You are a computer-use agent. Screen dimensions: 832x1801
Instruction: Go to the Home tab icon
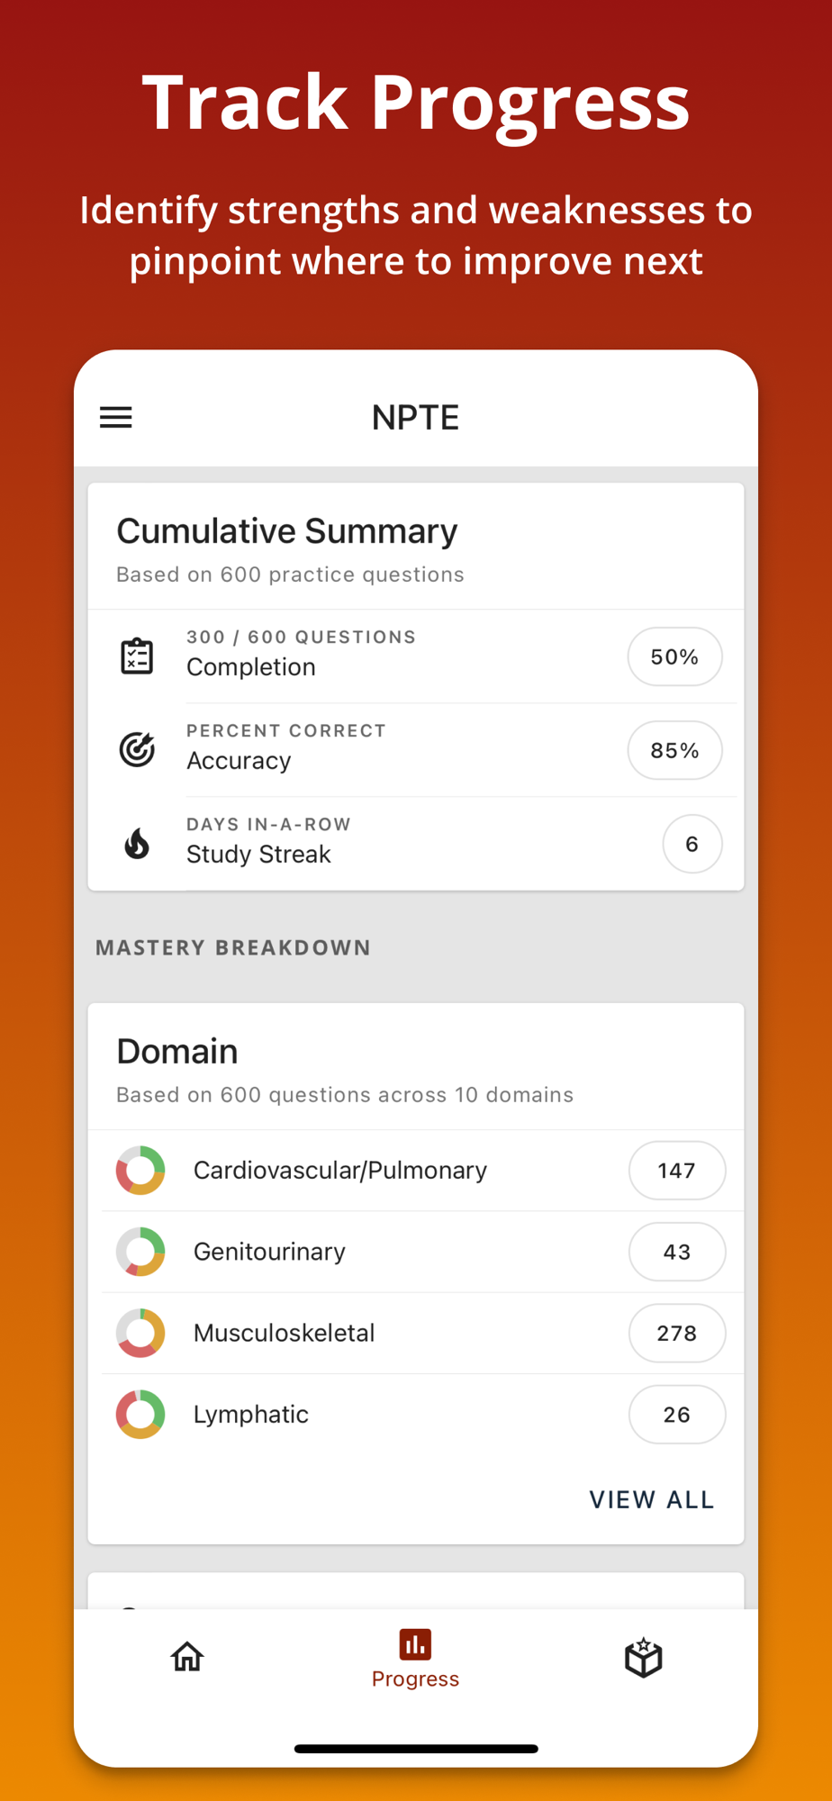[187, 1656]
